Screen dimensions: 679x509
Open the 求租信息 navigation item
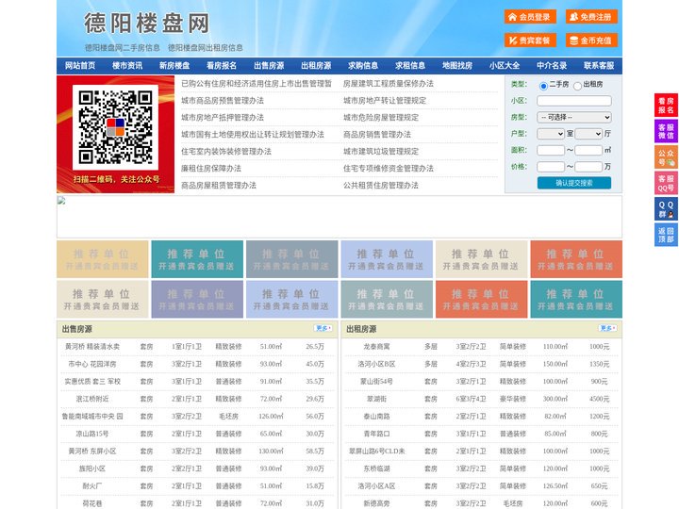[410, 66]
